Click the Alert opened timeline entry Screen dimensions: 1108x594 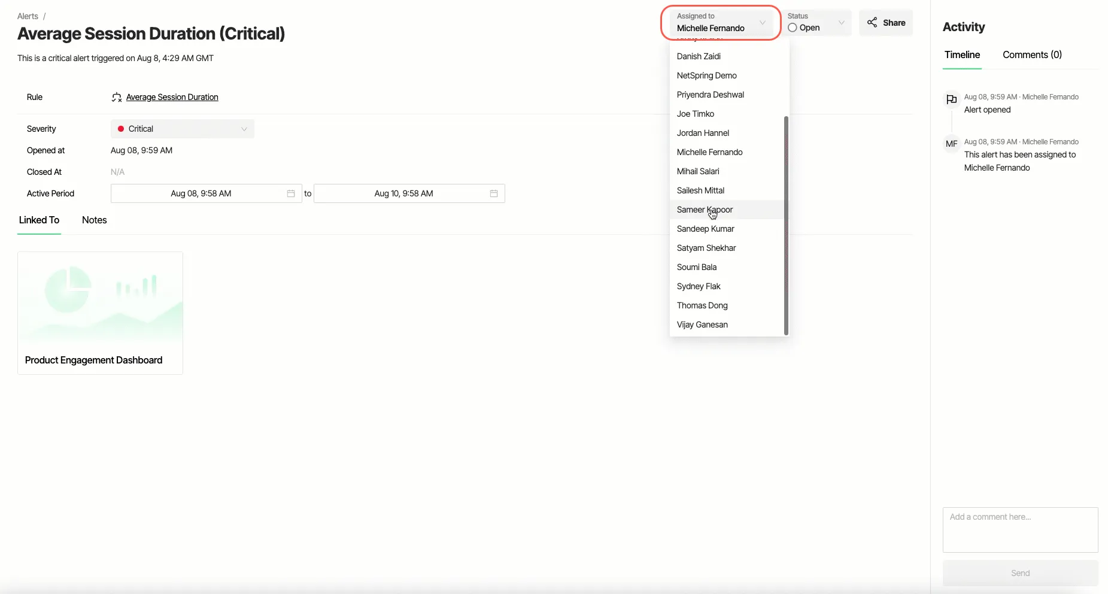[987, 110]
